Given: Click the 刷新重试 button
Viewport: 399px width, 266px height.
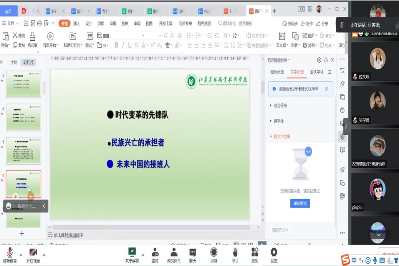Looking at the screenshot, I should click(x=300, y=203).
